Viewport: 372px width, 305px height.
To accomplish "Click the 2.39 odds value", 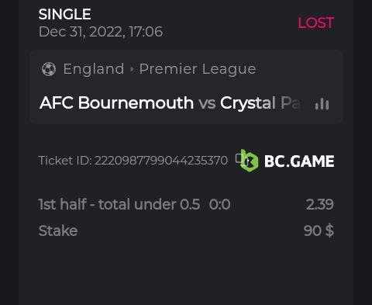I will click(320, 204).
